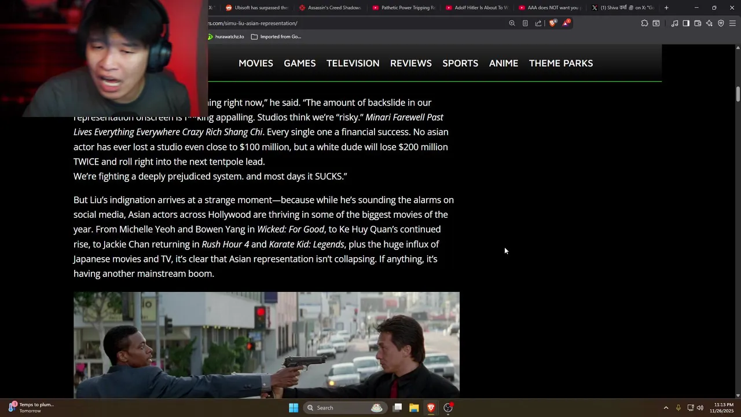Click the text 'Minari Farewell Past'
Screen dimensions: 741x417
(404, 117)
